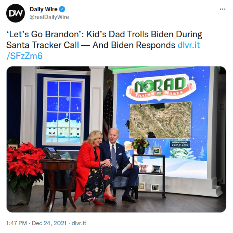Click the desk phone on the table
This screenshot has height=233, width=233.
(52, 153)
